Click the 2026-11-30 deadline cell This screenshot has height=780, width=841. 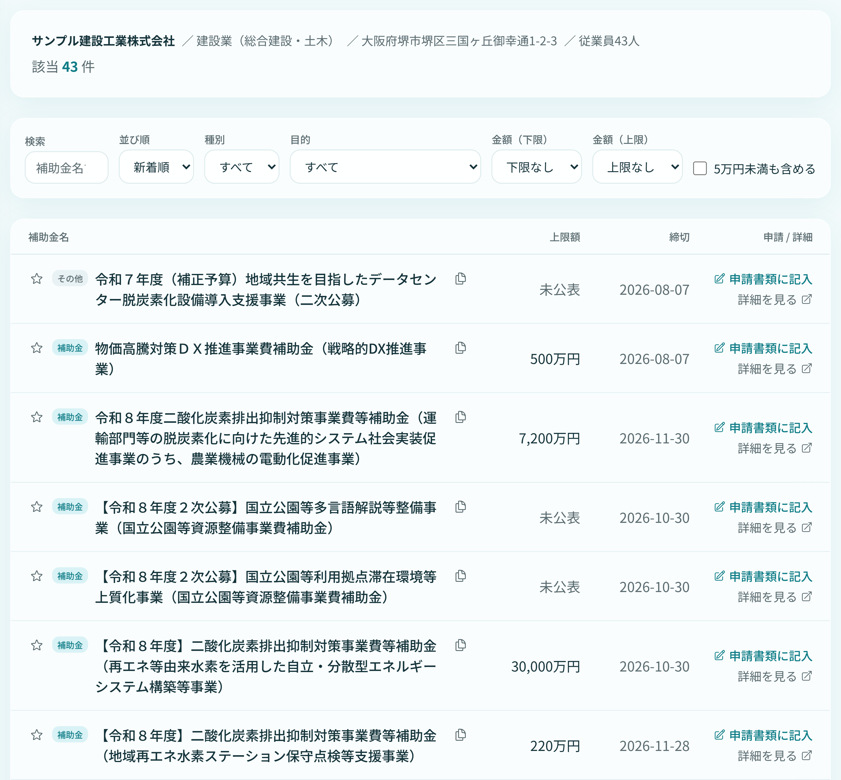click(654, 439)
